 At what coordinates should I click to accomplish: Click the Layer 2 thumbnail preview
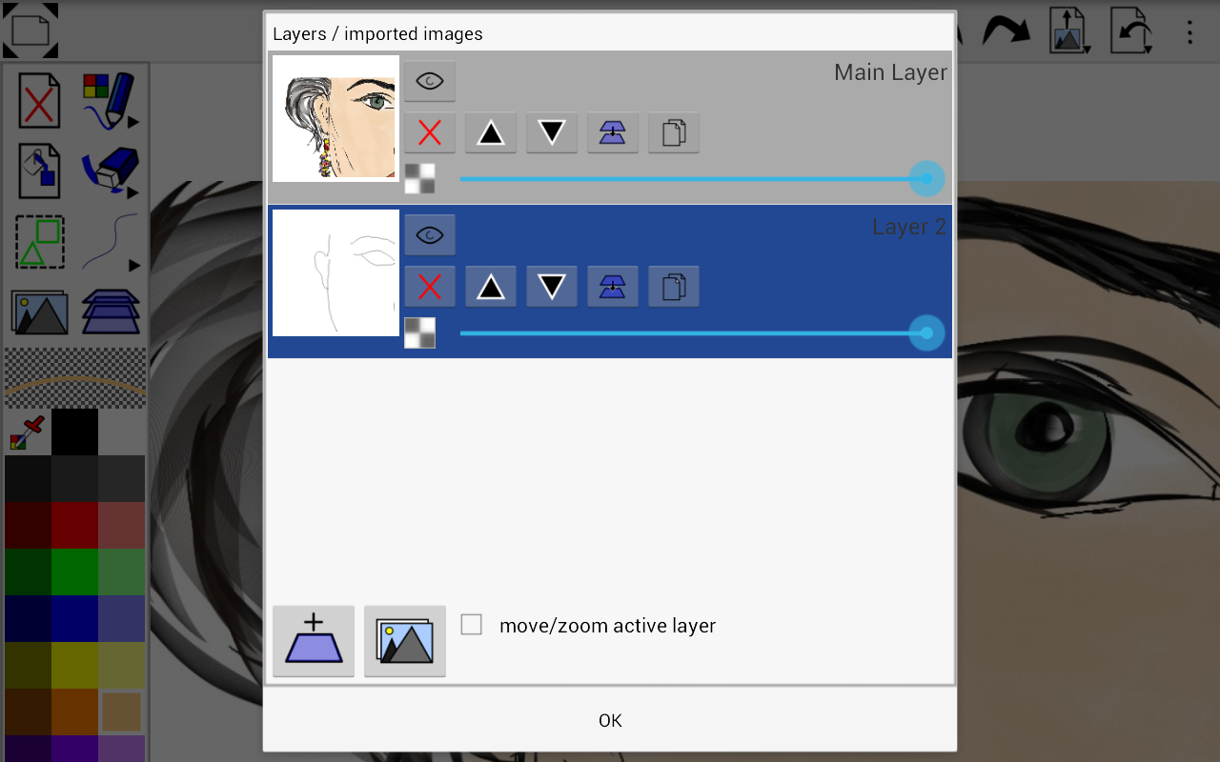pyautogui.click(x=335, y=273)
